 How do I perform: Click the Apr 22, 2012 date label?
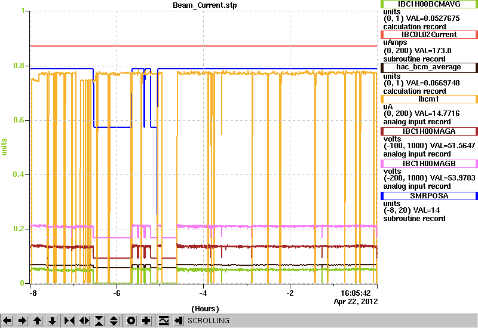[356, 302]
